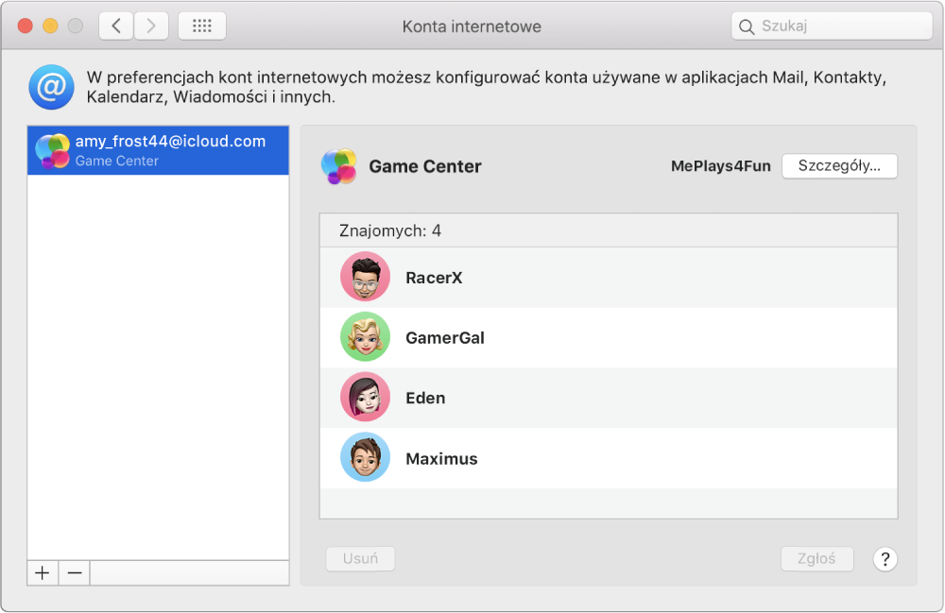Screen dimensions: 945x613
Task: Click Eden's avatar
Action: [x=365, y=398]
